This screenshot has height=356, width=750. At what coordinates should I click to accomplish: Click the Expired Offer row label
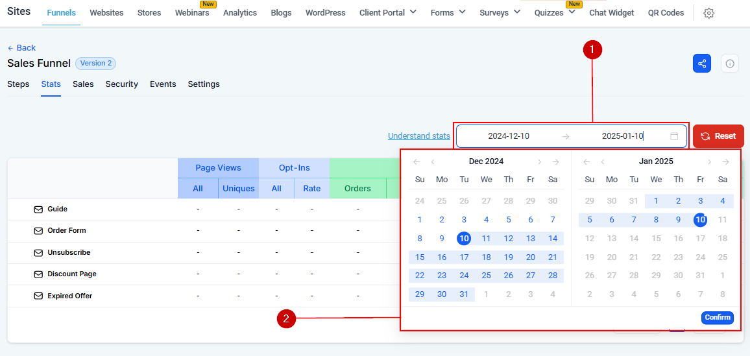pyautogui.click(x=70, y=296)
